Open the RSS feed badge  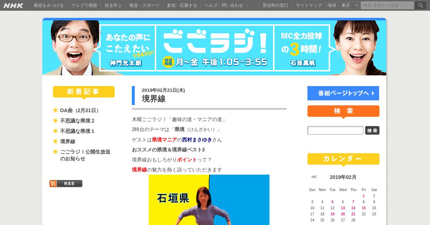tap(66, 184)
